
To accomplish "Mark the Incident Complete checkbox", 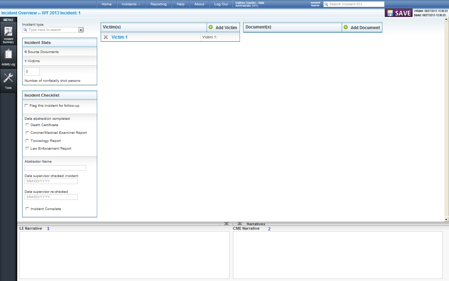I will 27,209.
